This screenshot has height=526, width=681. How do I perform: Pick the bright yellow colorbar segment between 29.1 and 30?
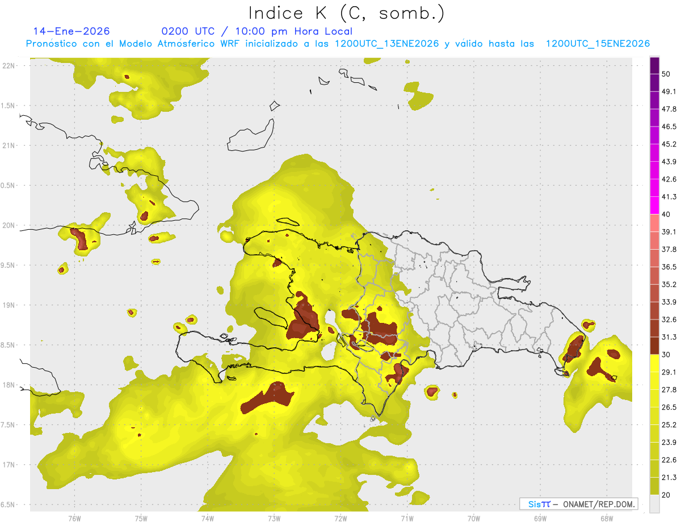click(x=654, y=363)
